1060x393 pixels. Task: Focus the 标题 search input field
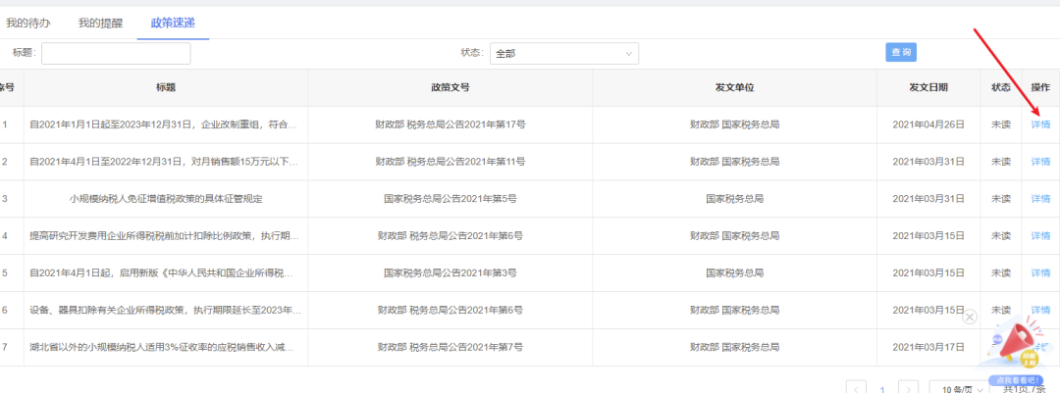click(116, 53)
